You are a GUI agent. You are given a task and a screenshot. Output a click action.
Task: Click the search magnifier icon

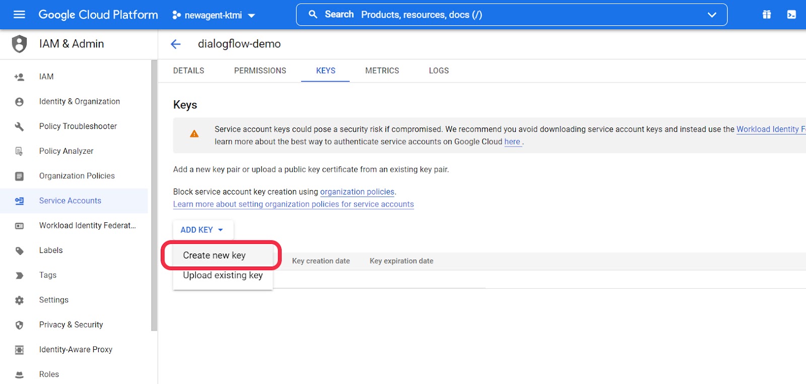(313, 15)
